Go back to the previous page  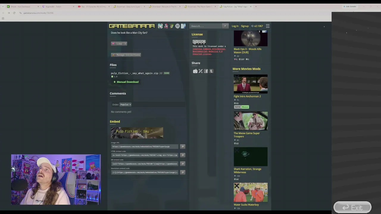(x=3, y=13)
